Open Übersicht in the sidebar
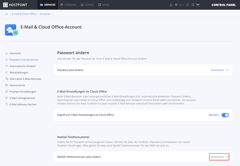 pyautogui.click(x=15, y=54)
